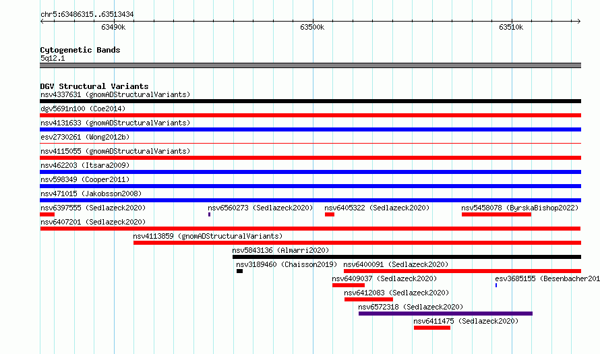Screen dimensions: 600x354
Task: Open the nsv6560273 (Sedlazeck2020) label
Action: (x=260, y=208)
